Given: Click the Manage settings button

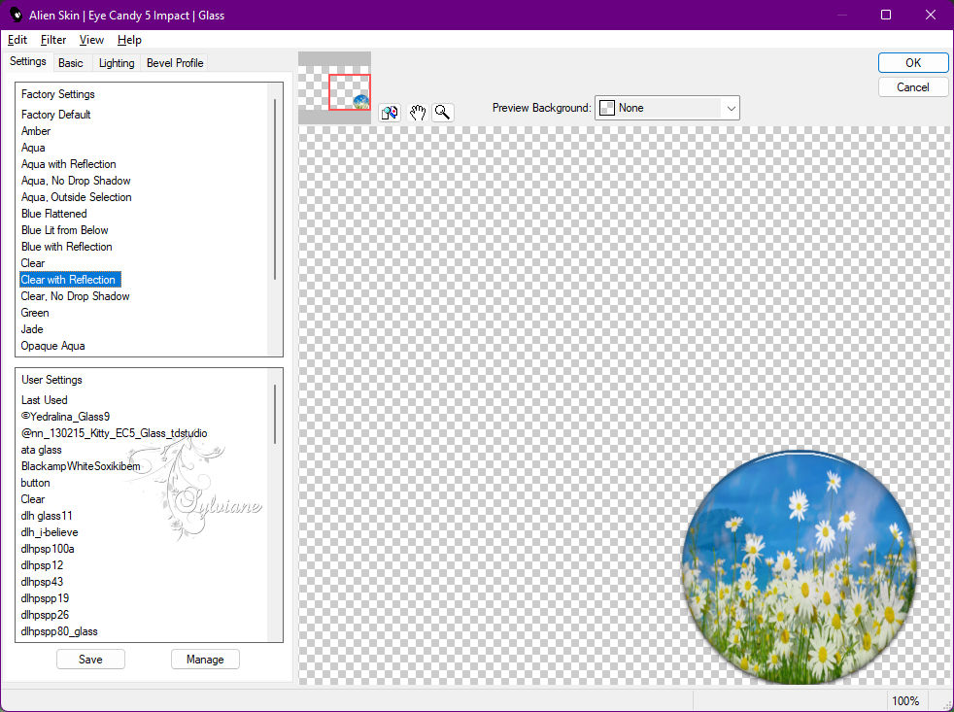Looking at the screenshot, I should (x=205, y=659).
